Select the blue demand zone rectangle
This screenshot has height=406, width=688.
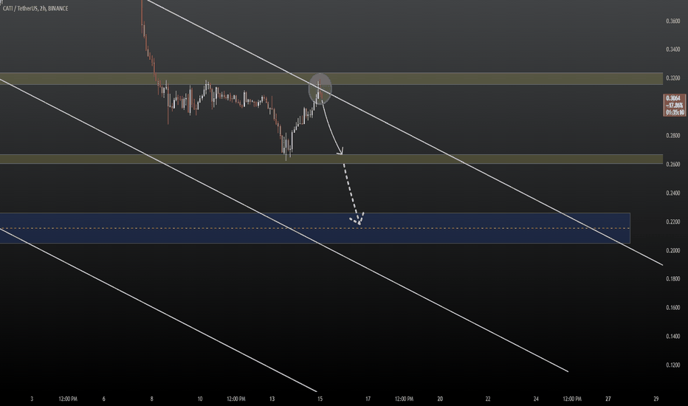315,228
